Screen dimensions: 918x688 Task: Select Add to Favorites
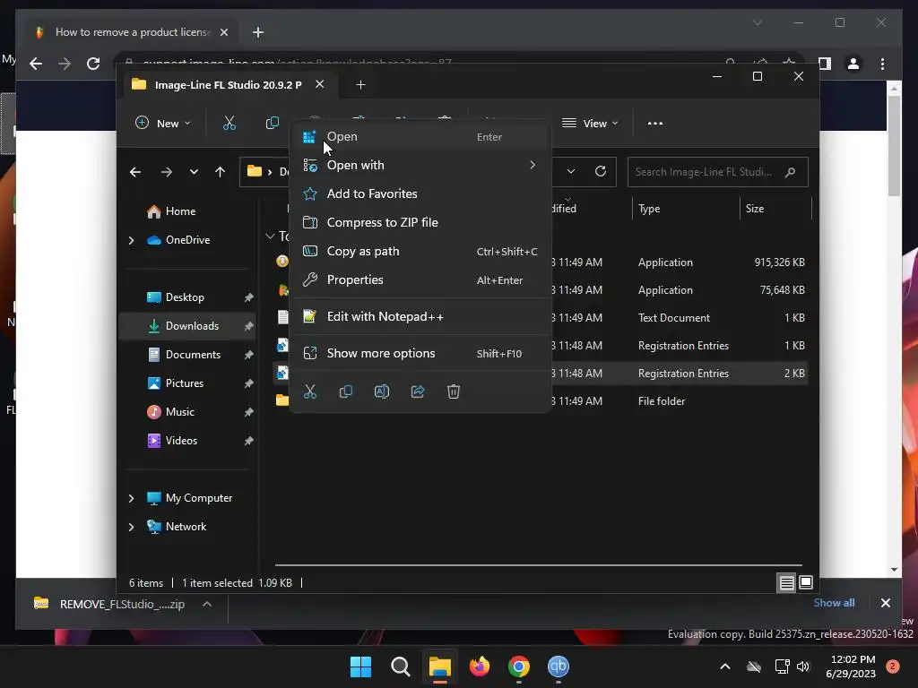click(420, 193)
